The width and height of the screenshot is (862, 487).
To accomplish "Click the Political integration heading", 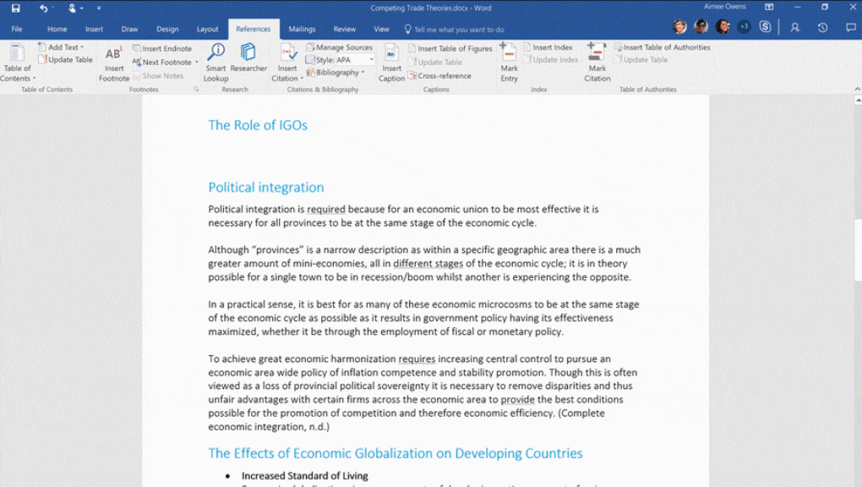I will pos(266,188).
